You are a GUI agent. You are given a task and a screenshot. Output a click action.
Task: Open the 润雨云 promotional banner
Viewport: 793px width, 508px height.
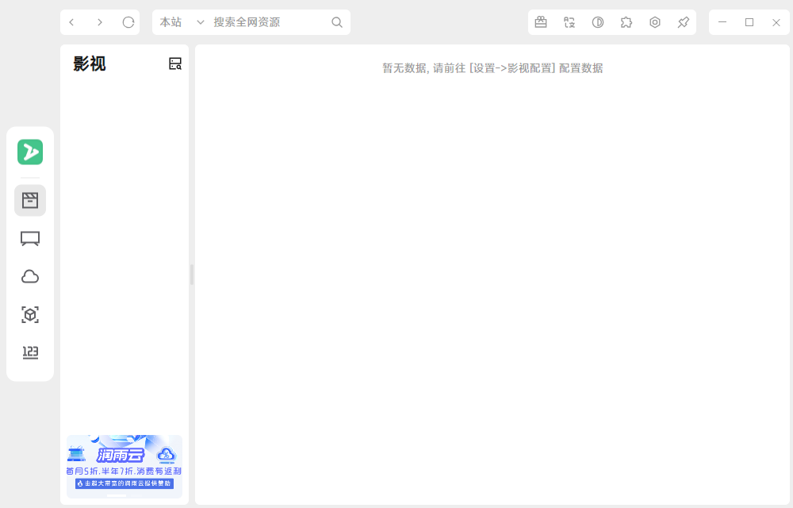click(x=124, y=466)
